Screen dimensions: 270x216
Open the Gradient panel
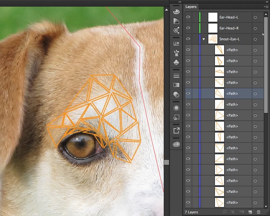pos(176,85)
